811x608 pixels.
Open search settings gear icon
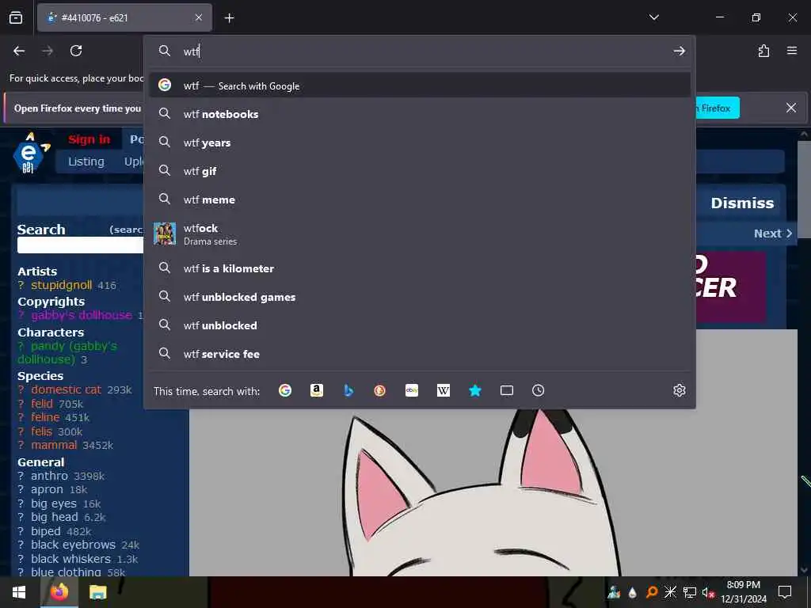[x=679, y=390]
